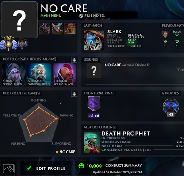Click the trophy icon numbered 43

tap(171, 107)
